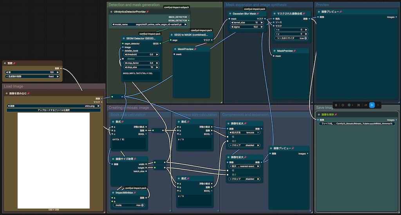Click the Detection and mask generation group title

click(x=134, y=5)
